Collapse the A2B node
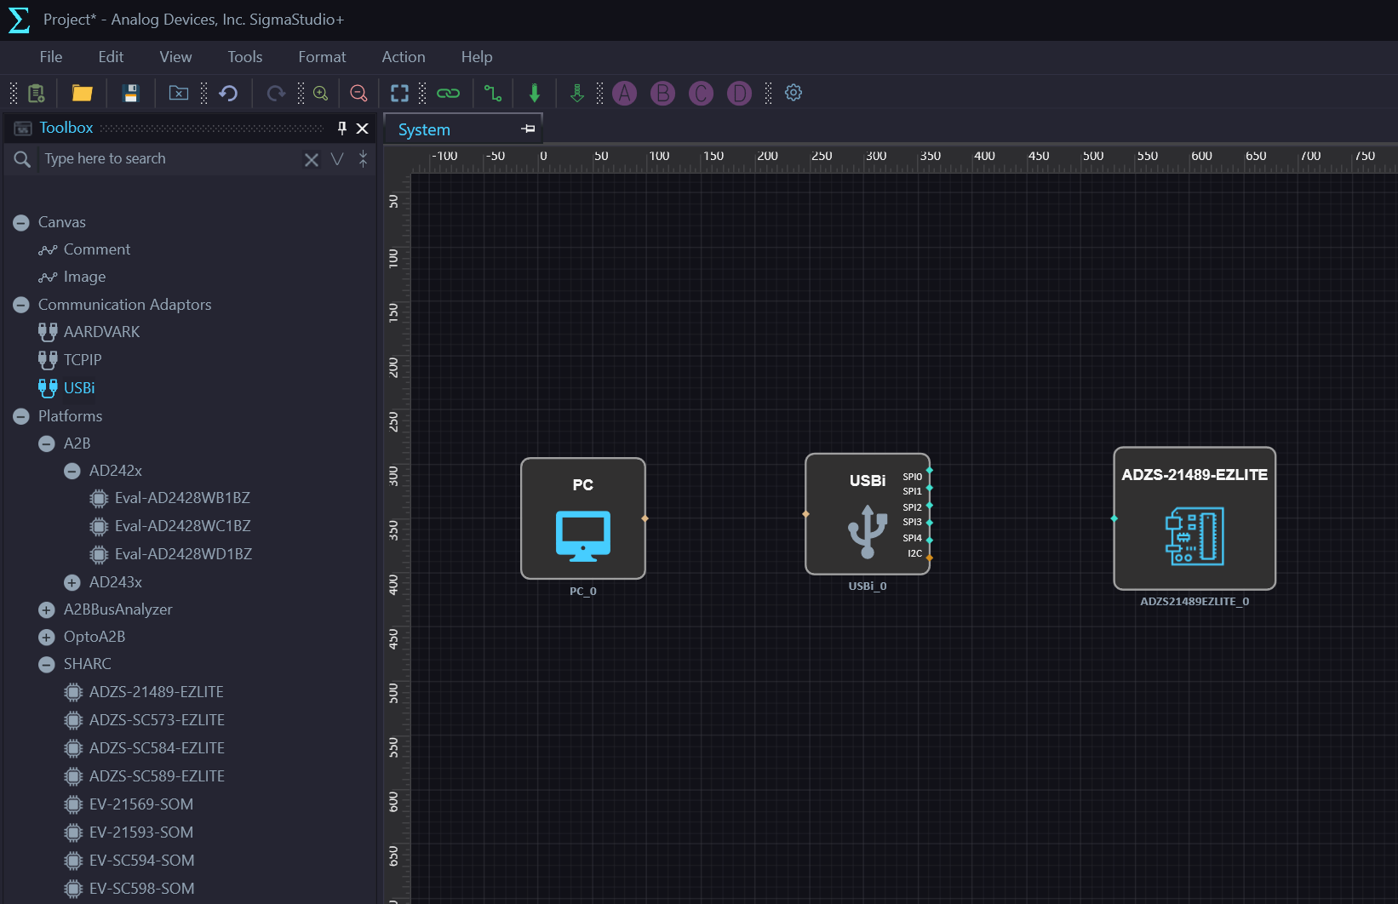The height and width of the screenshot is (904, 1398). pyautogui.click(x=47, y=444)
